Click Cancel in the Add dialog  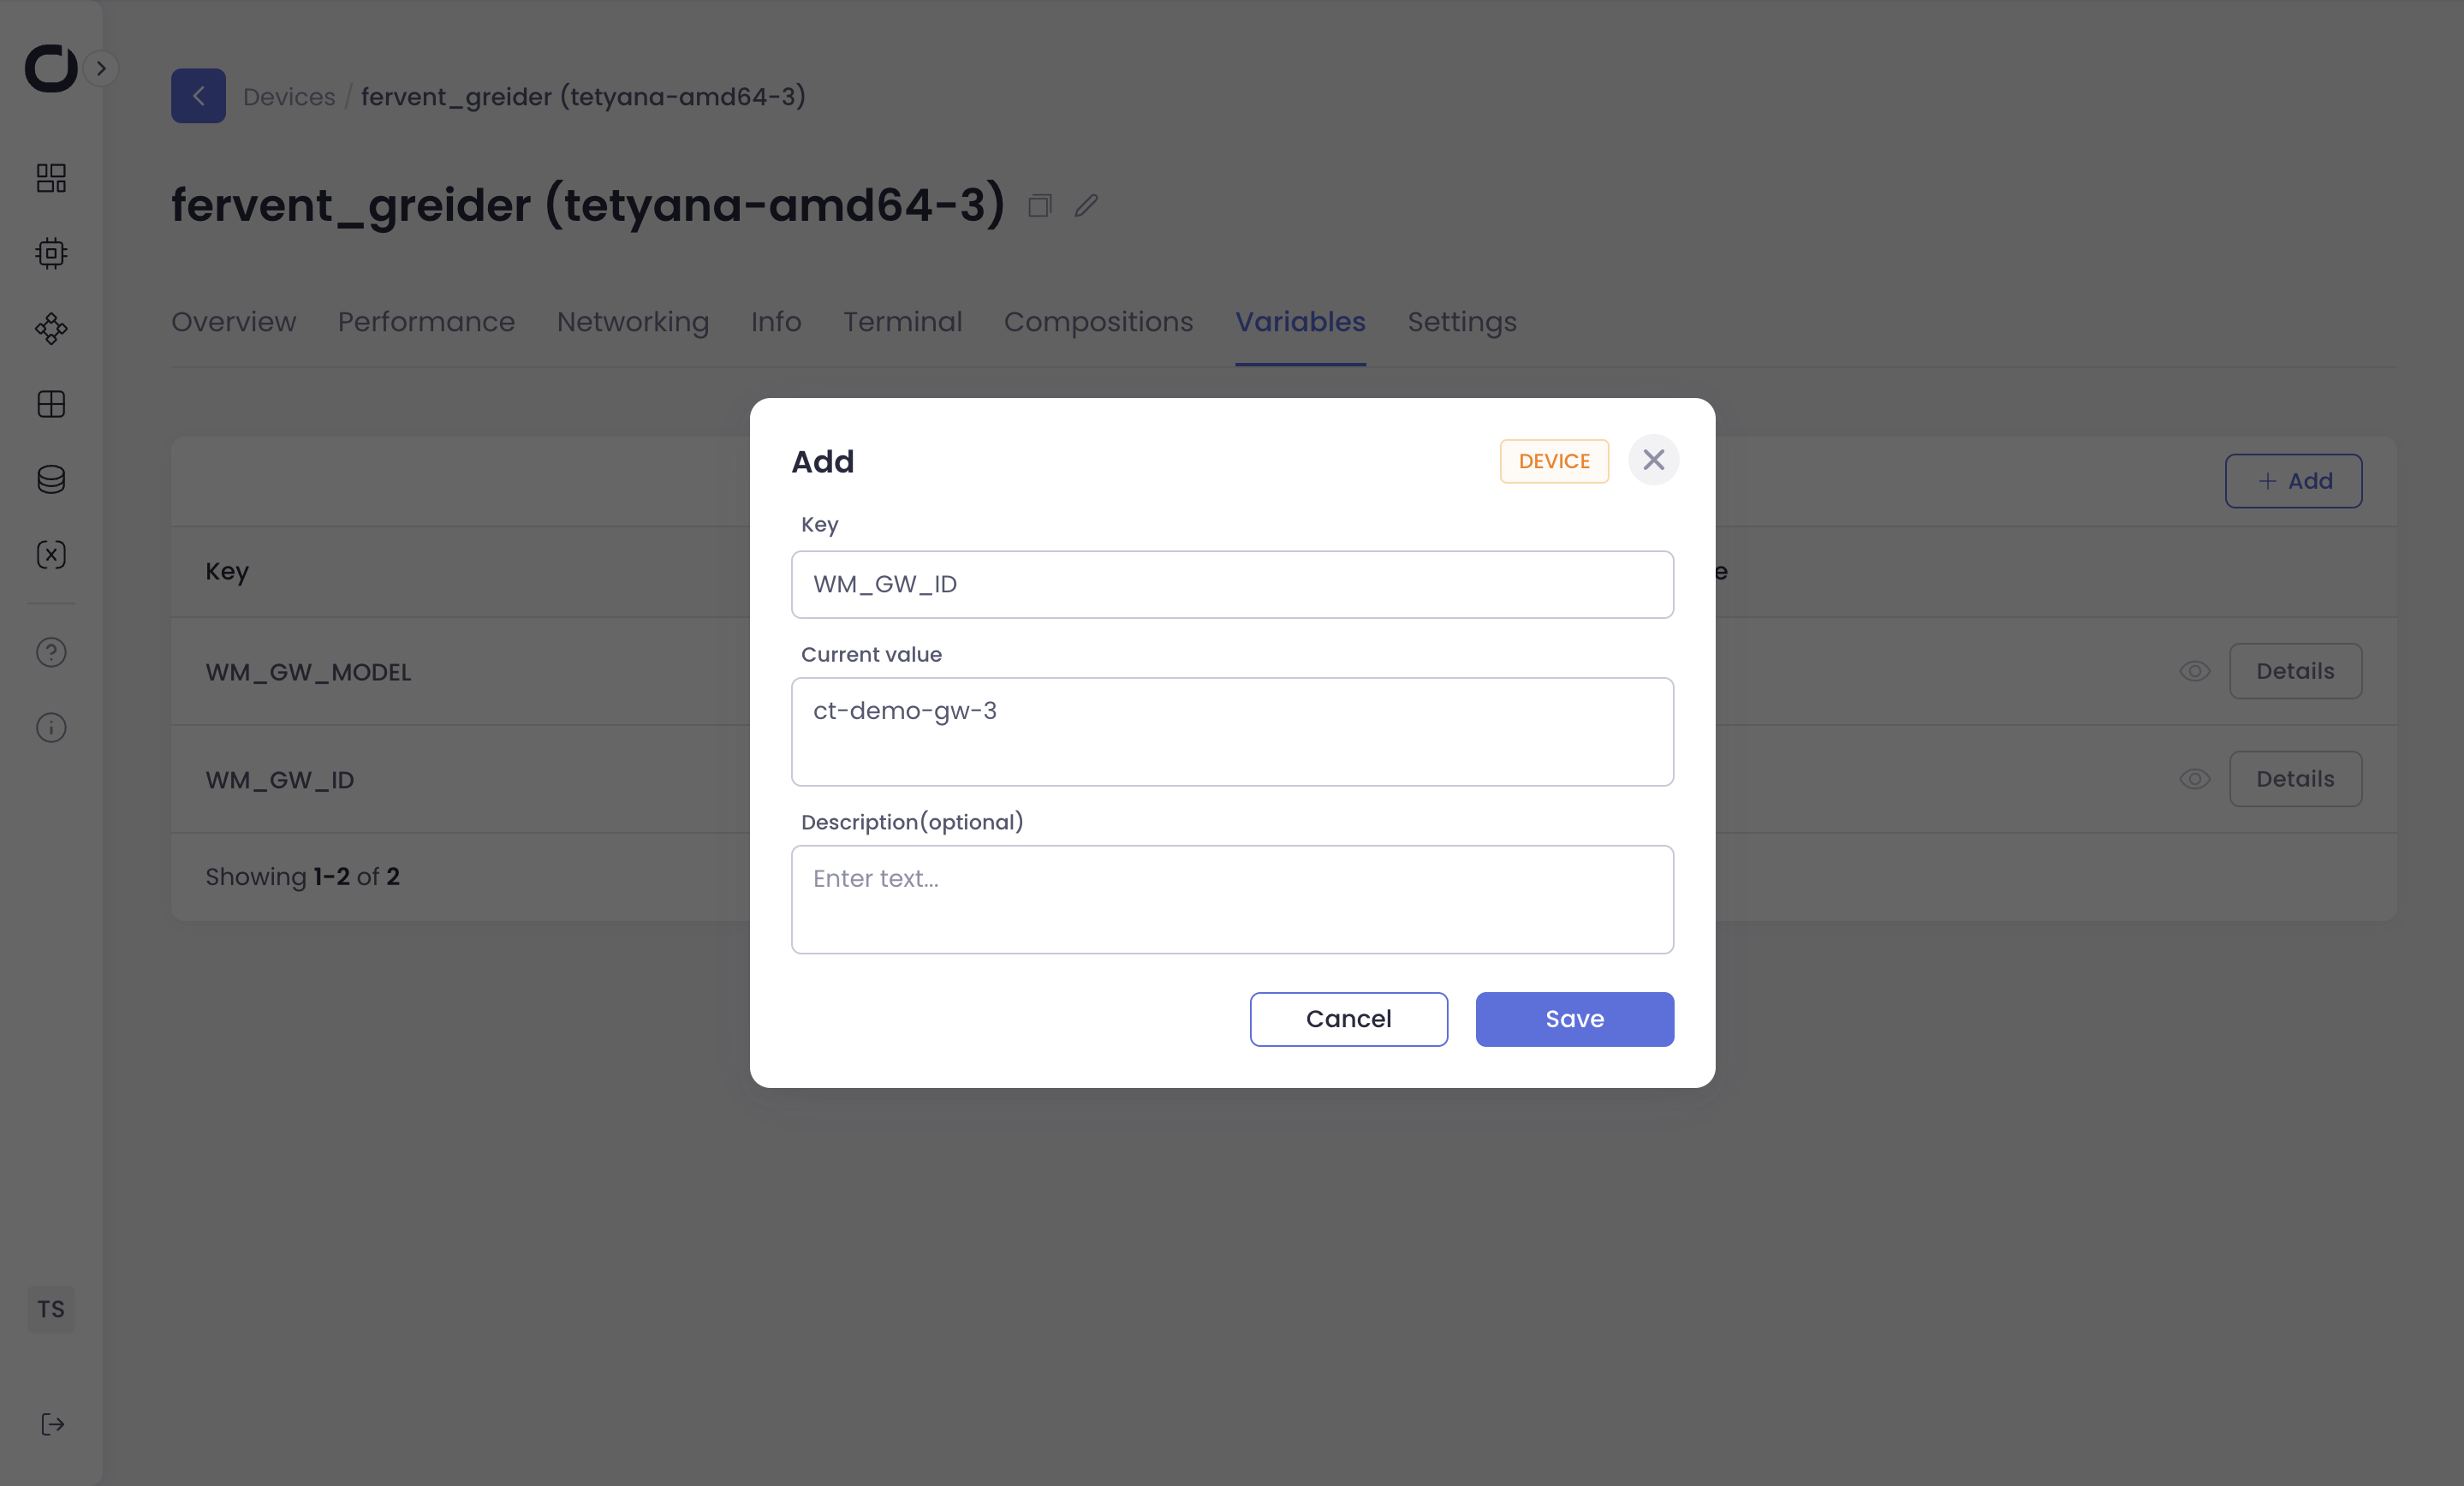1348,1019
